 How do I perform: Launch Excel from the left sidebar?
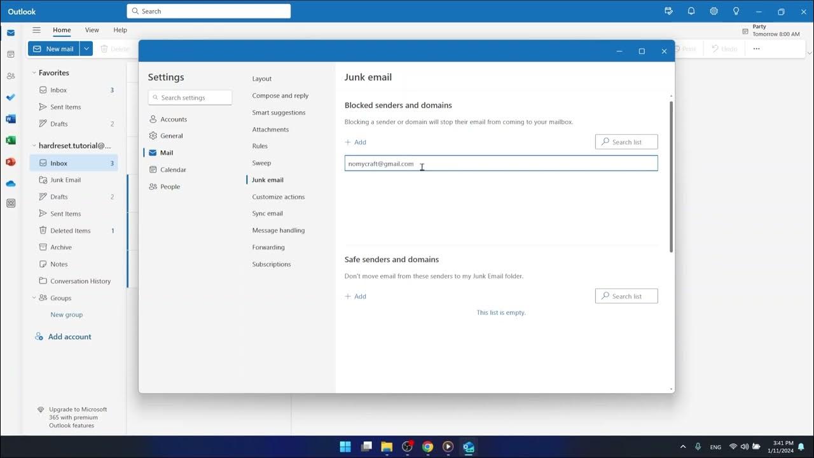click(x=10, y=140)
